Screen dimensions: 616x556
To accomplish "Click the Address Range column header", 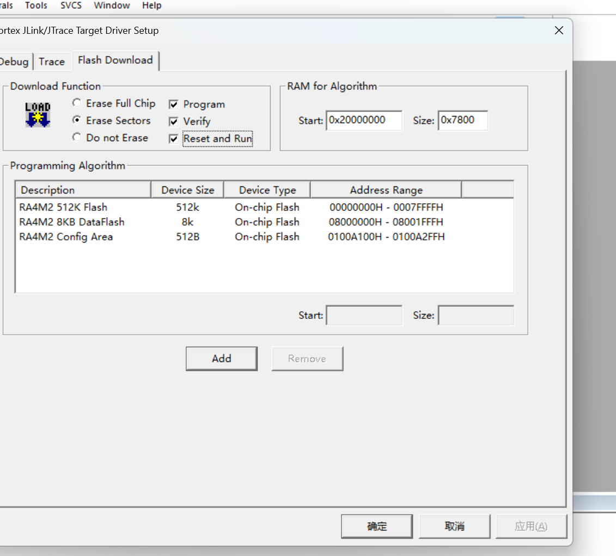I will pos(386,190).
